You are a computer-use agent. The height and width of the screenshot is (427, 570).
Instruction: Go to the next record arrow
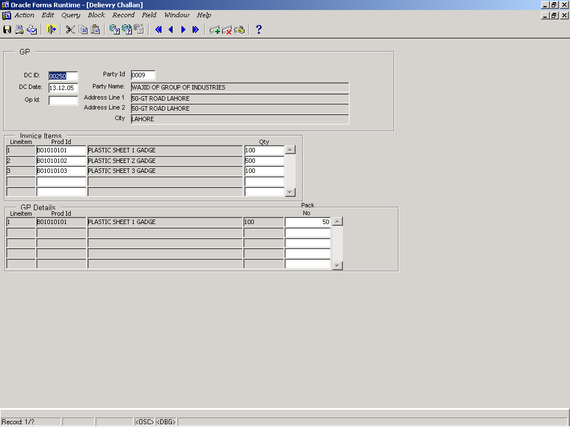183,29
